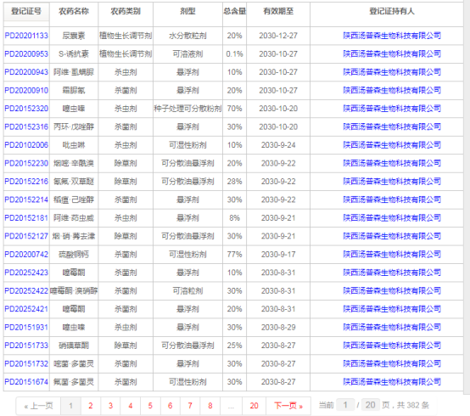Click the 登记证号 column header
Viewport: 470px width, 416px height.
coord(26,11)
